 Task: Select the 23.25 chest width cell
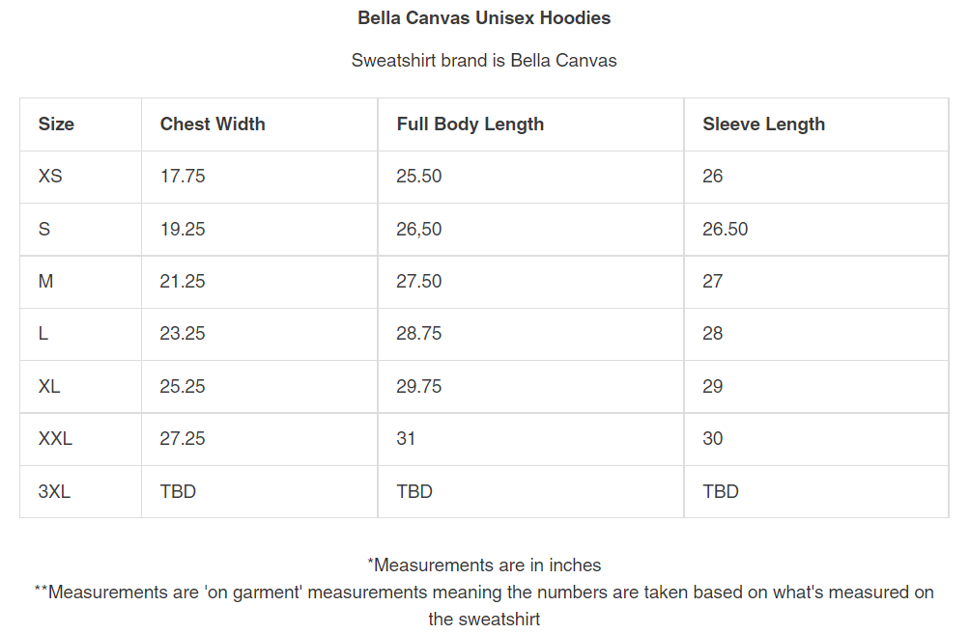point(183,333)
